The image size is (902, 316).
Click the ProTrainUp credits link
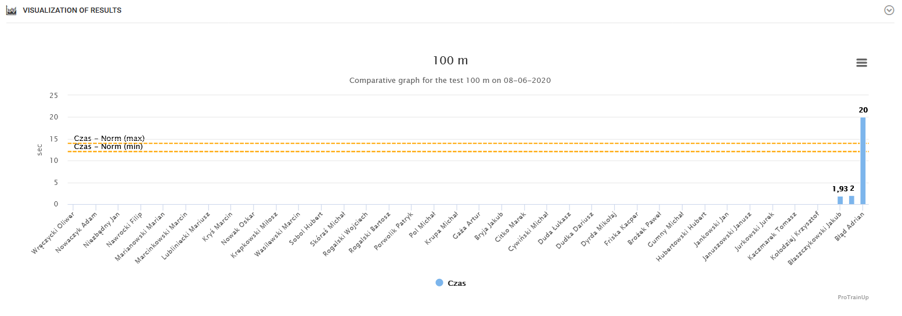[853, 297]
